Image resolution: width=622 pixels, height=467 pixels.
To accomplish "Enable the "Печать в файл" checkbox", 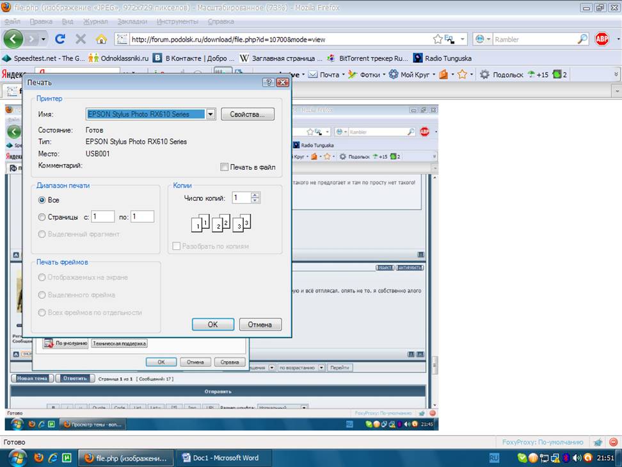I will (x=224, y=167).
